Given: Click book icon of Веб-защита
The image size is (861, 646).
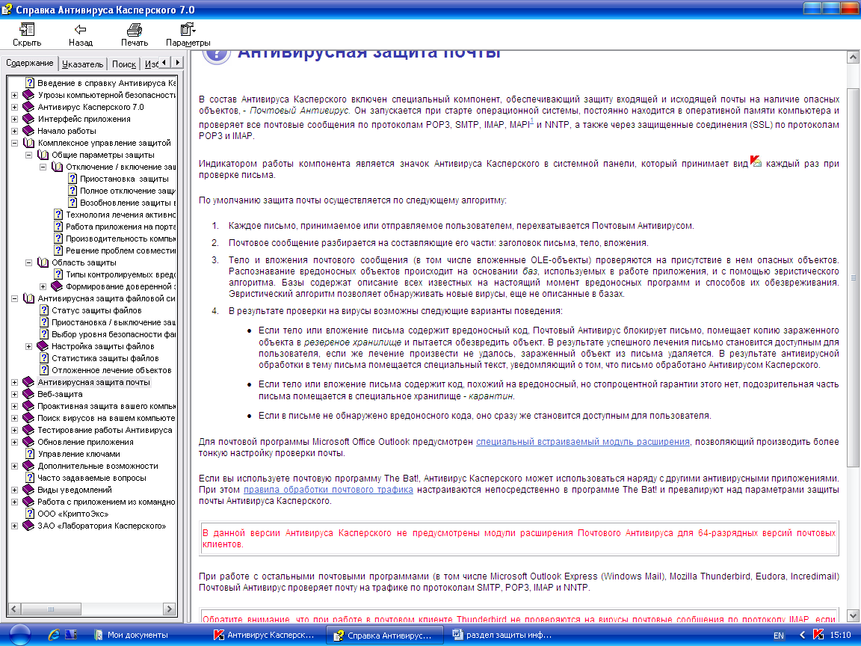Looking at the screenshot, I should [28, 394].
